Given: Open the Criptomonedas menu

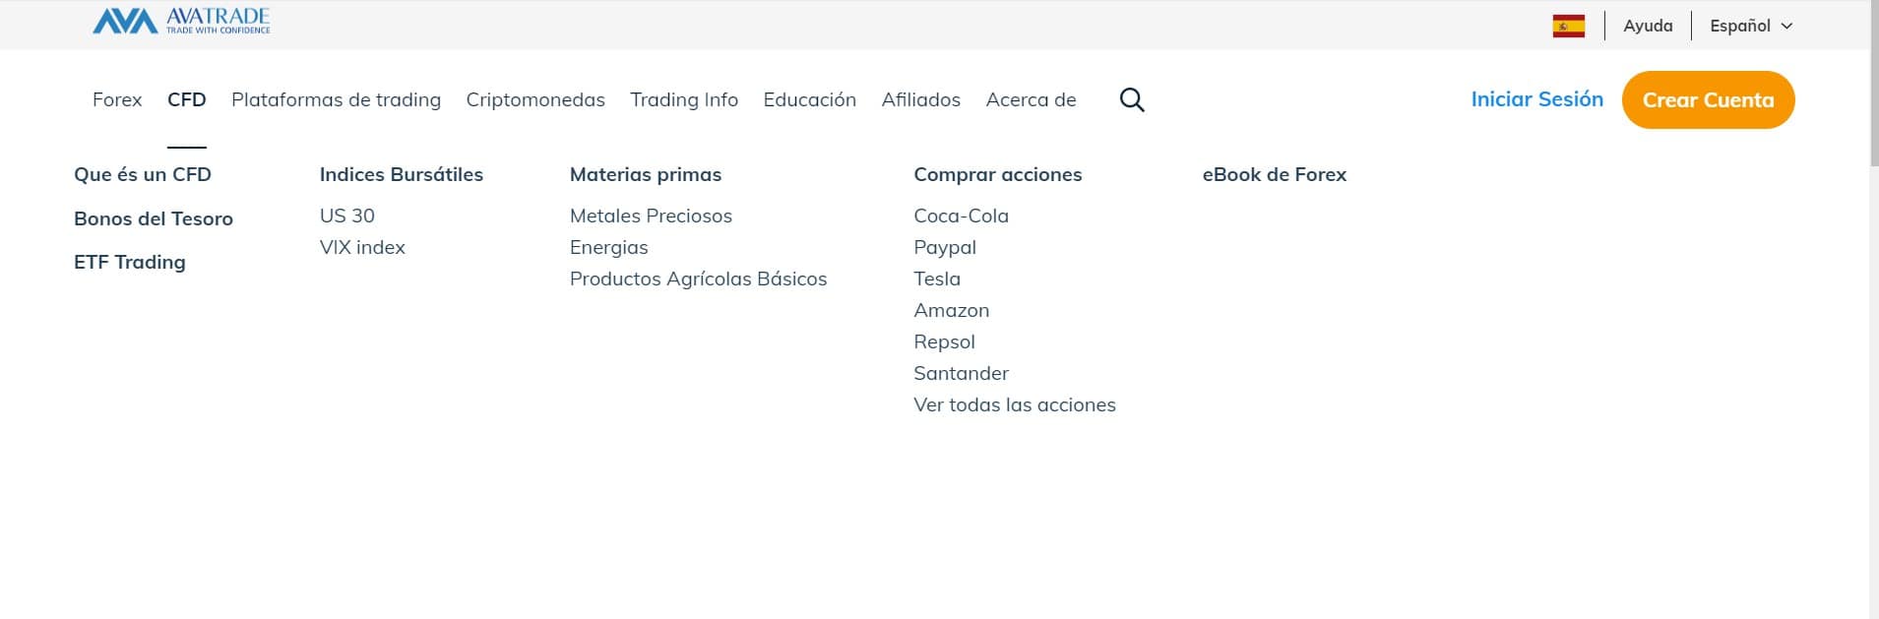Looking at the screenshot, I should click(535, 99).
